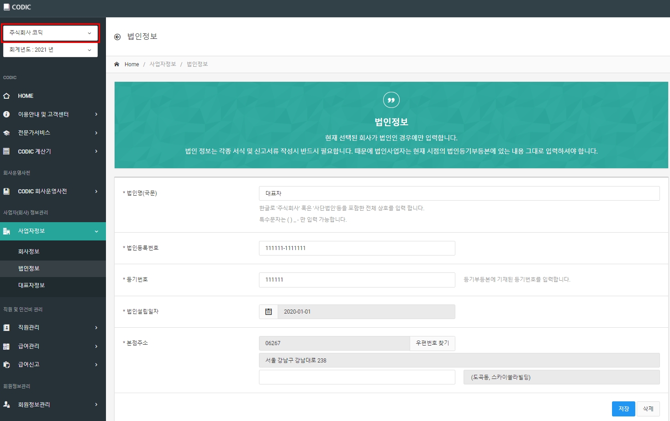Click the graduation cap icon for 전문가서비스
Image resolution: width=670 pixels, height=421 pixels.
(x=6, y=133)
